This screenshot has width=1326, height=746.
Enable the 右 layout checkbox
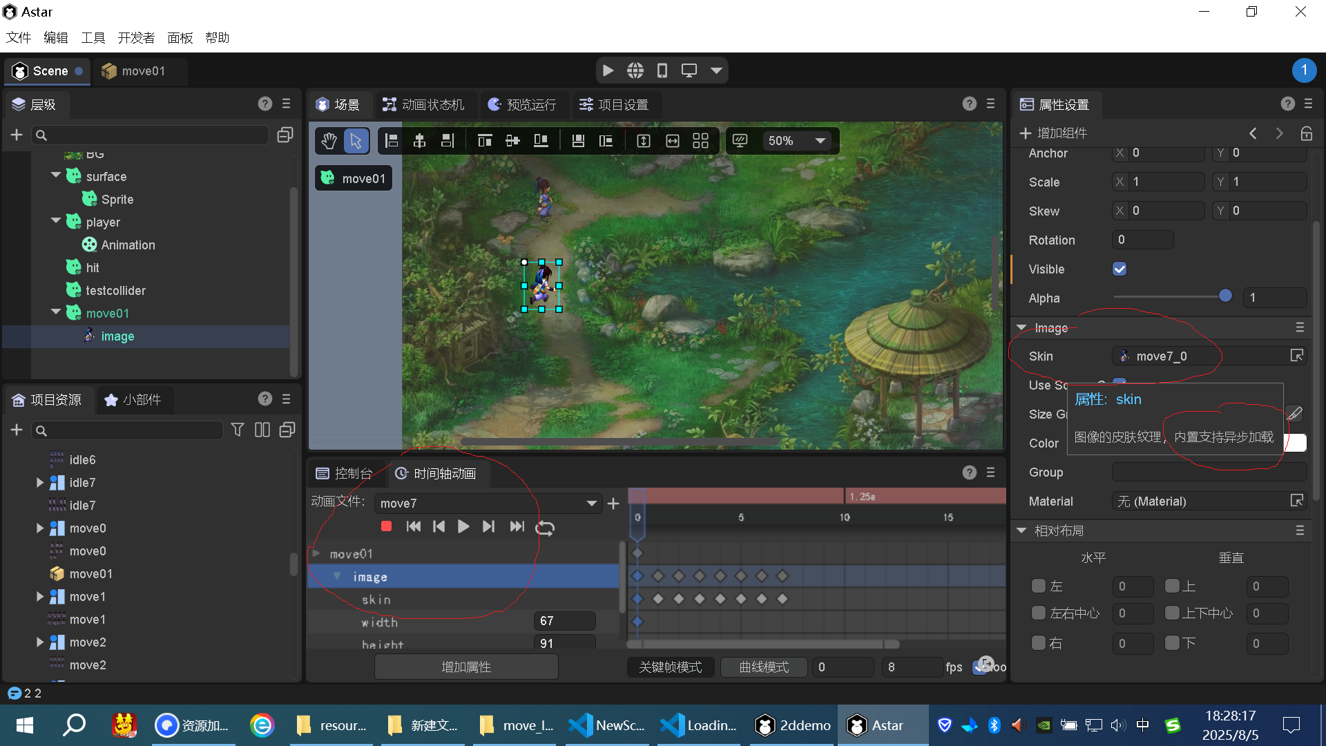pos(1038,643)
